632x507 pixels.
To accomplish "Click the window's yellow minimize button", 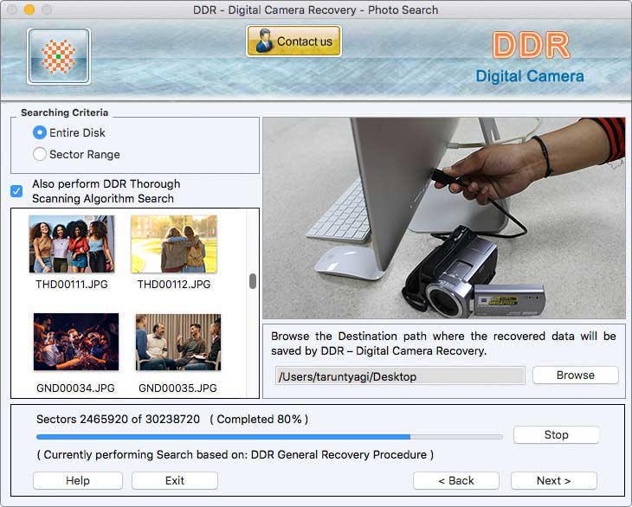I will [x=29, y=10].
